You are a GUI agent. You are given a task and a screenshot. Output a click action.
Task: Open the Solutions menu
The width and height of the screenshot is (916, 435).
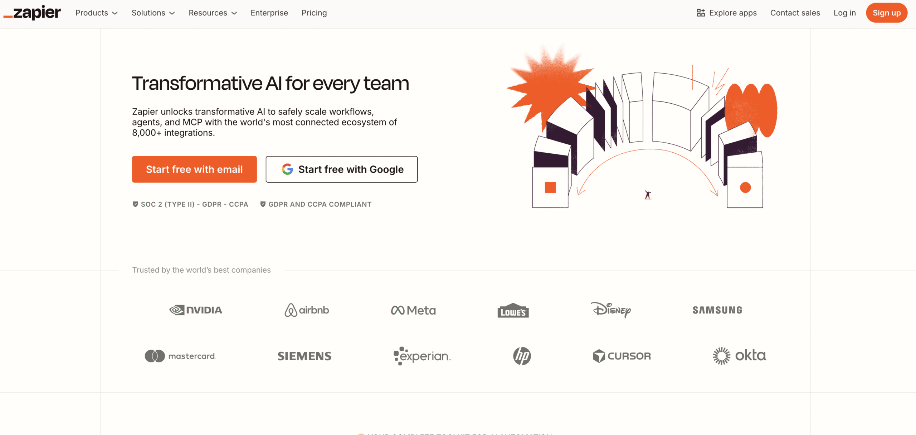pyautogui.click(x=153, y=13)
